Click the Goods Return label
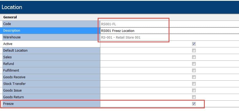239x111 pixels. tap(14, 97)
